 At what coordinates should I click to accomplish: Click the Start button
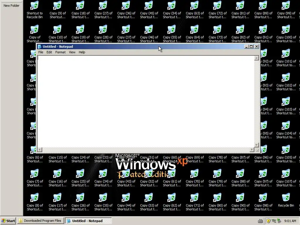(8, 221)
